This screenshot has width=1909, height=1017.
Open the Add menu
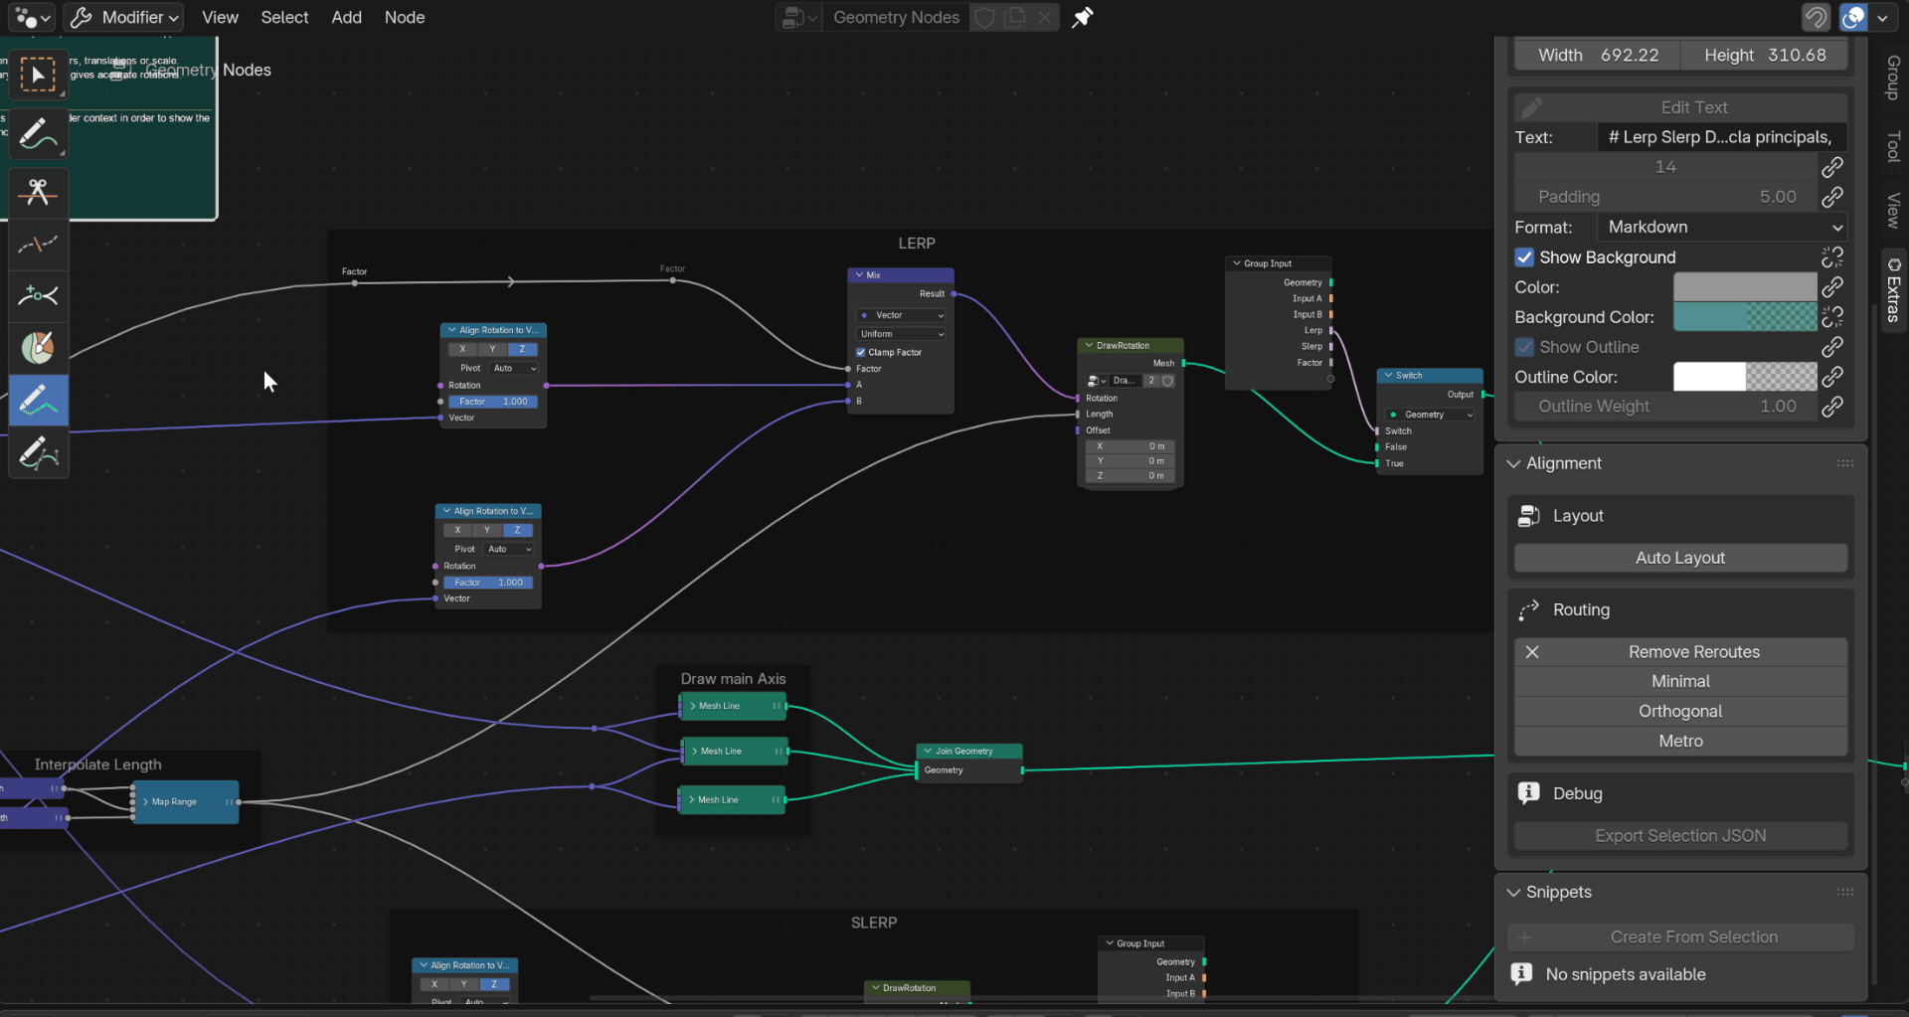pyautogui.click(x=346, y=18)
